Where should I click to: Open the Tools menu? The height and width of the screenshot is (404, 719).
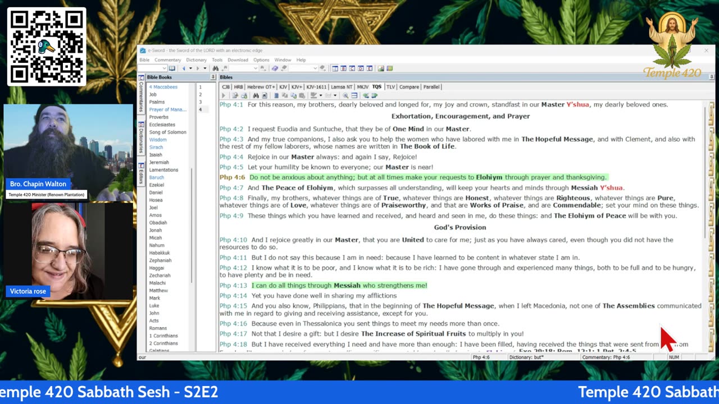click(217, 60)
